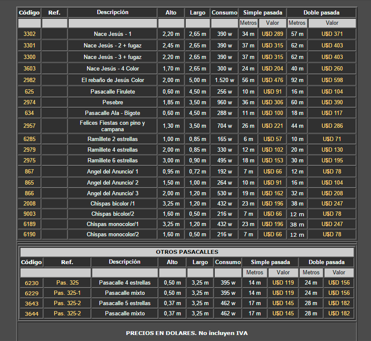Click the U$D 598 doble pasada price
371x341 pixels.
(332, 80)
